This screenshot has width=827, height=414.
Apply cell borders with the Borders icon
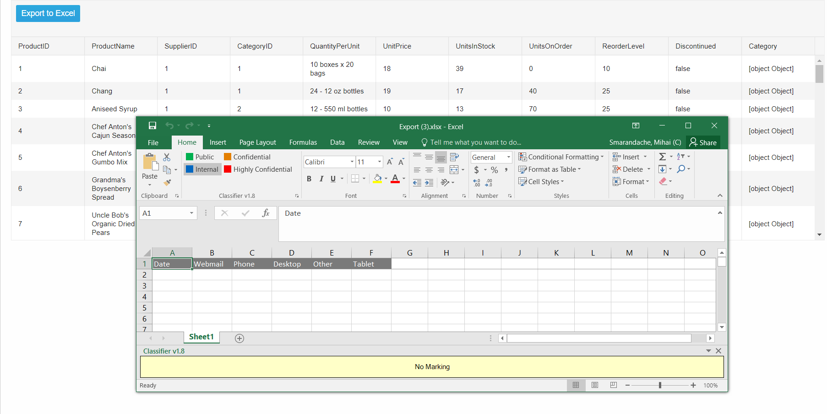pos(355,179)
